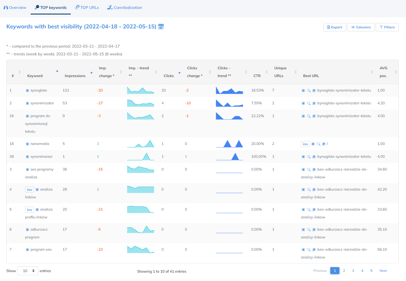The height and width of the screenshot is (281, 406).
Task: Click plus icon beside nanomedia keyword
Action: (x=27, y=144)
